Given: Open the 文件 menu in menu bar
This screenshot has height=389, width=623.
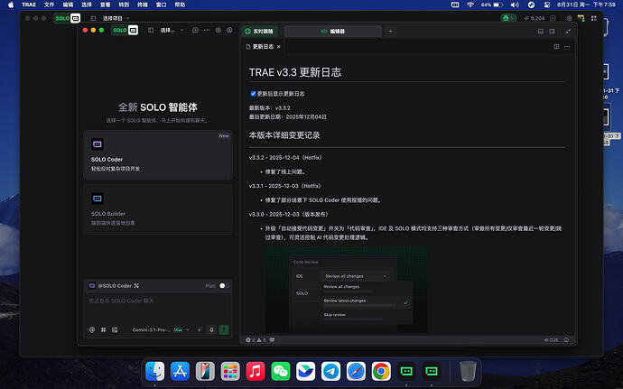Looking at the screenshot, I should pos(49,5).
